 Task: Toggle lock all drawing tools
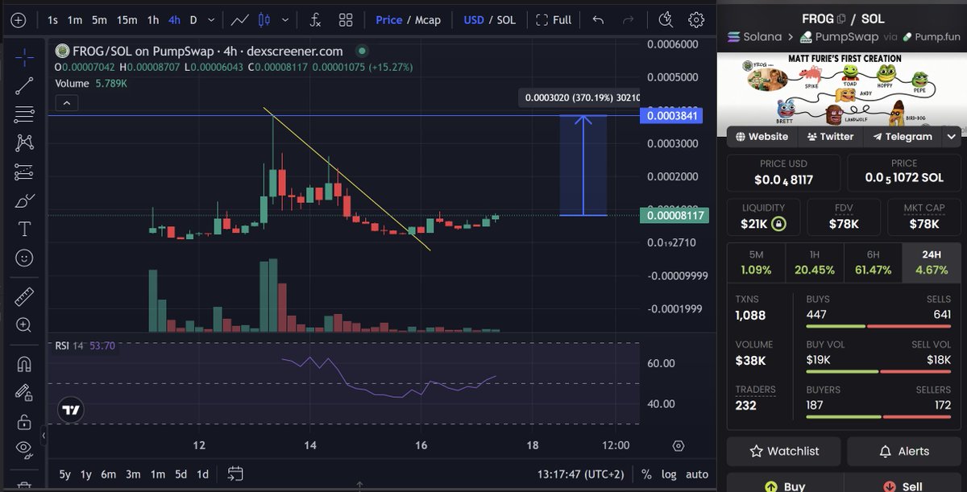pos(24,422)
